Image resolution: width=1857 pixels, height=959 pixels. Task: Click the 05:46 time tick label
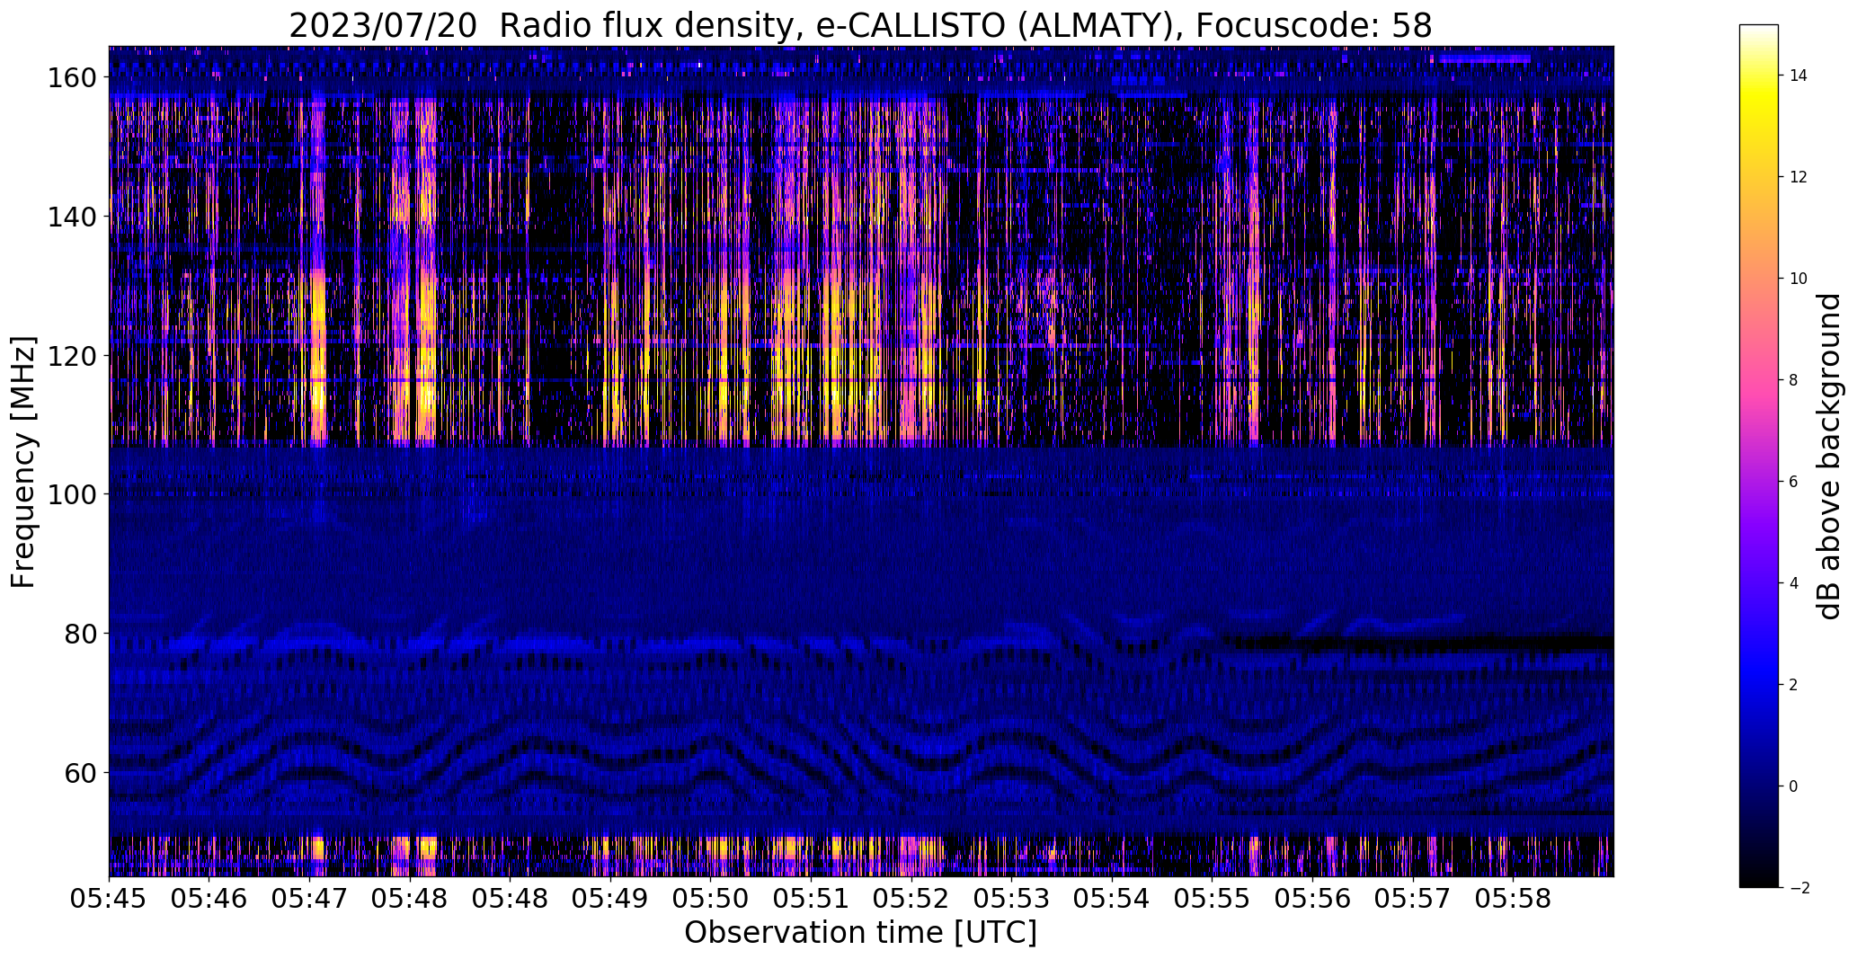click(209, 900)
